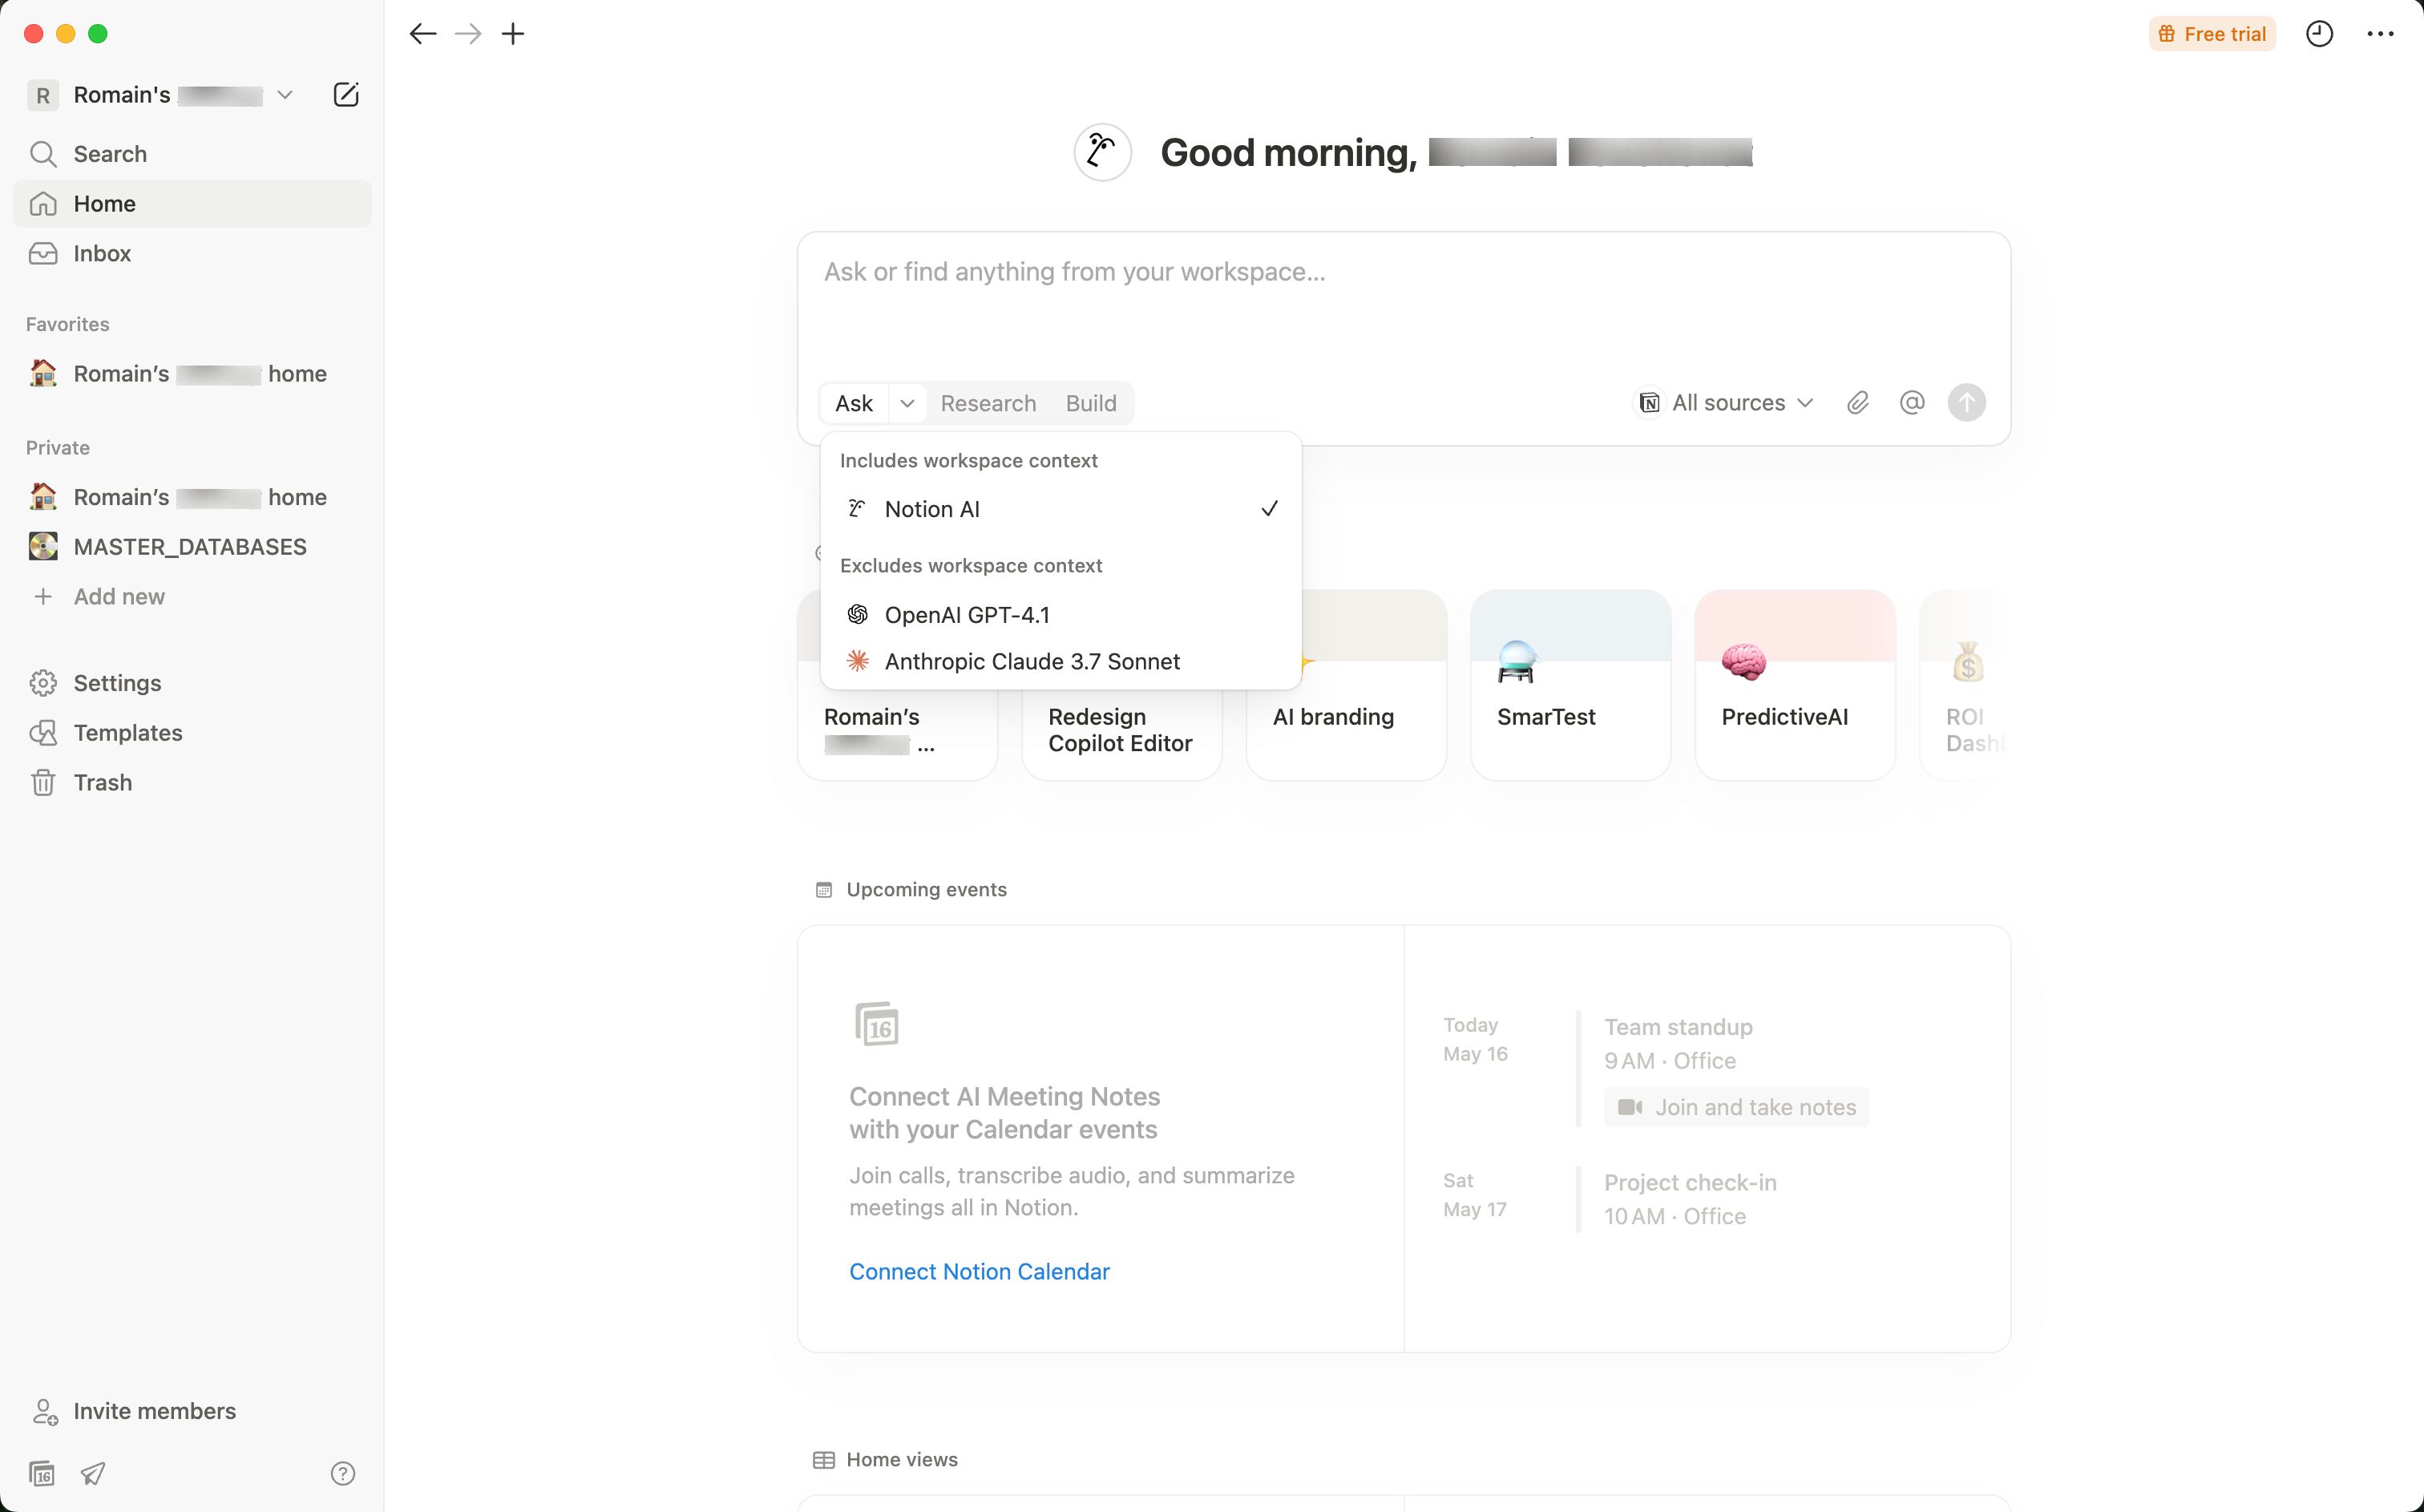Click the PredictiveAI brain icon

[x=1743, y=662]
